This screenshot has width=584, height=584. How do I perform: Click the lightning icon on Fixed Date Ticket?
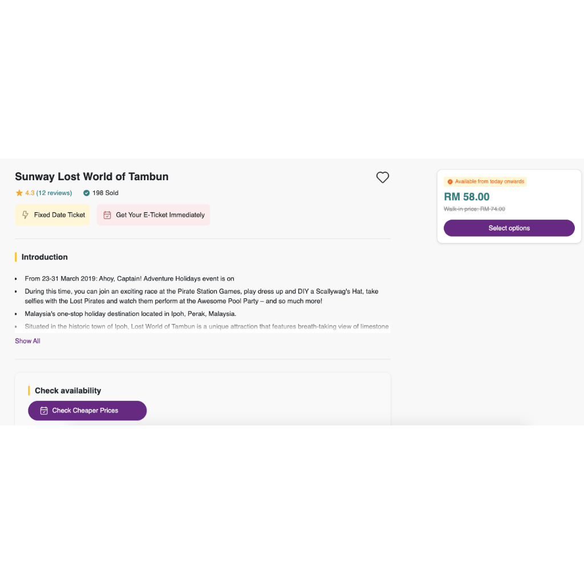[24, 214]
